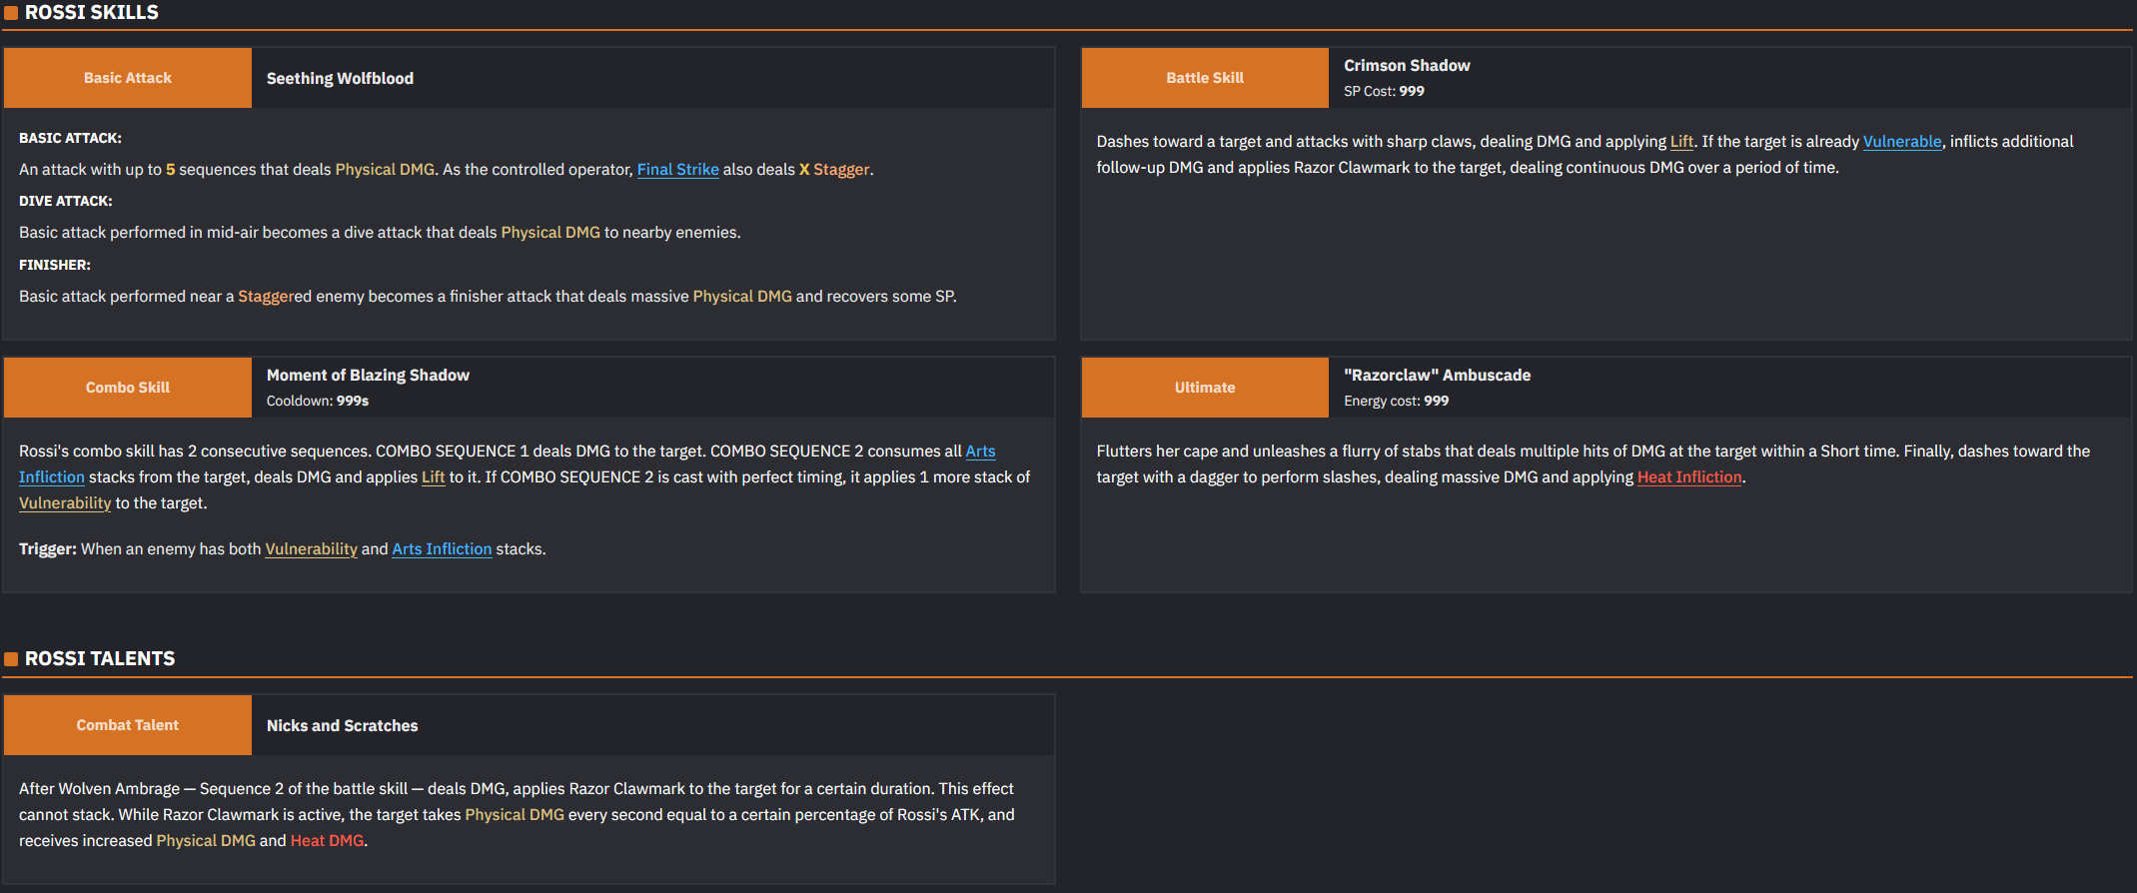Select the Battle Skill label

(1205, 78)
